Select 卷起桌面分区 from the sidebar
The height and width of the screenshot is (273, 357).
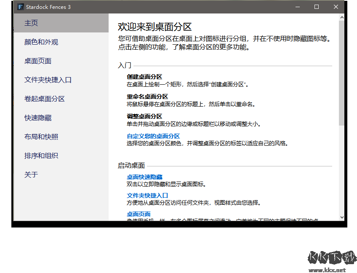pyautogui.click(x=45, y=99)
